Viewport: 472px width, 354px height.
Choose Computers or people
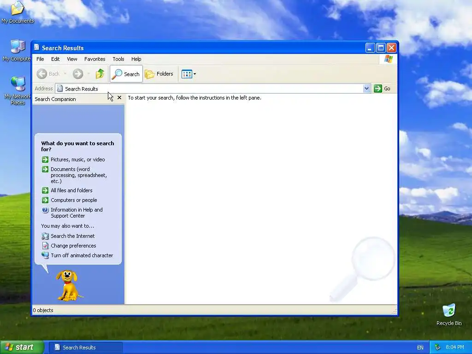[x=74, y=200]
